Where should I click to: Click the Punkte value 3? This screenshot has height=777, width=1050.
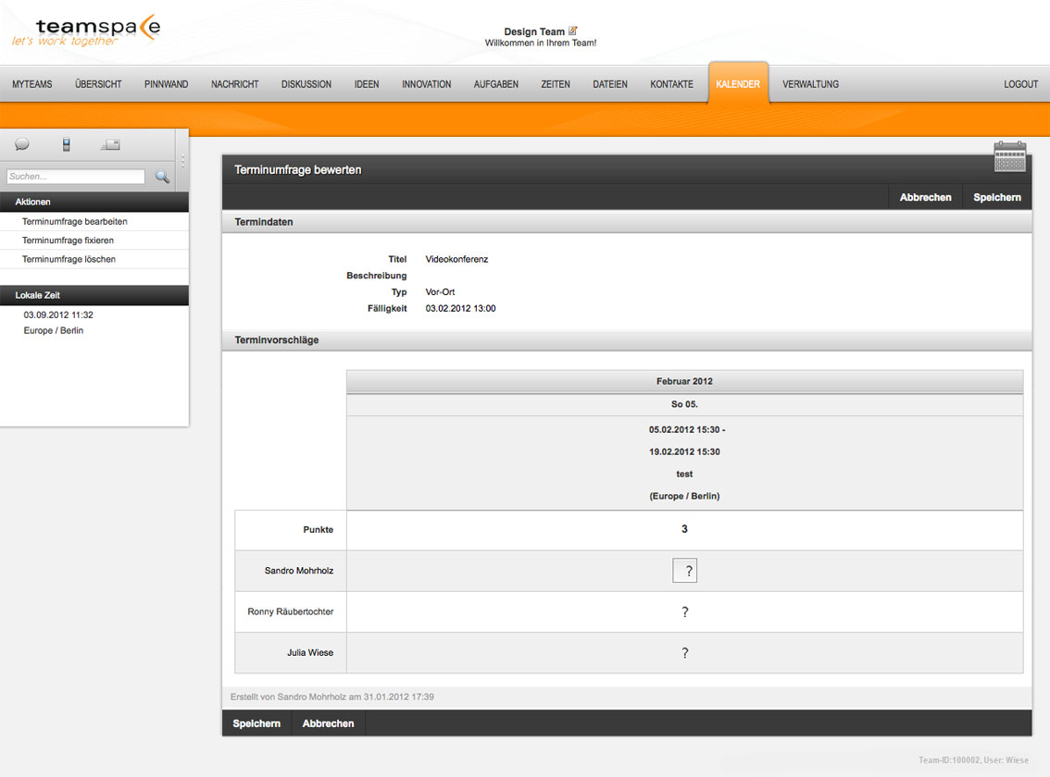tap(684, 529)
